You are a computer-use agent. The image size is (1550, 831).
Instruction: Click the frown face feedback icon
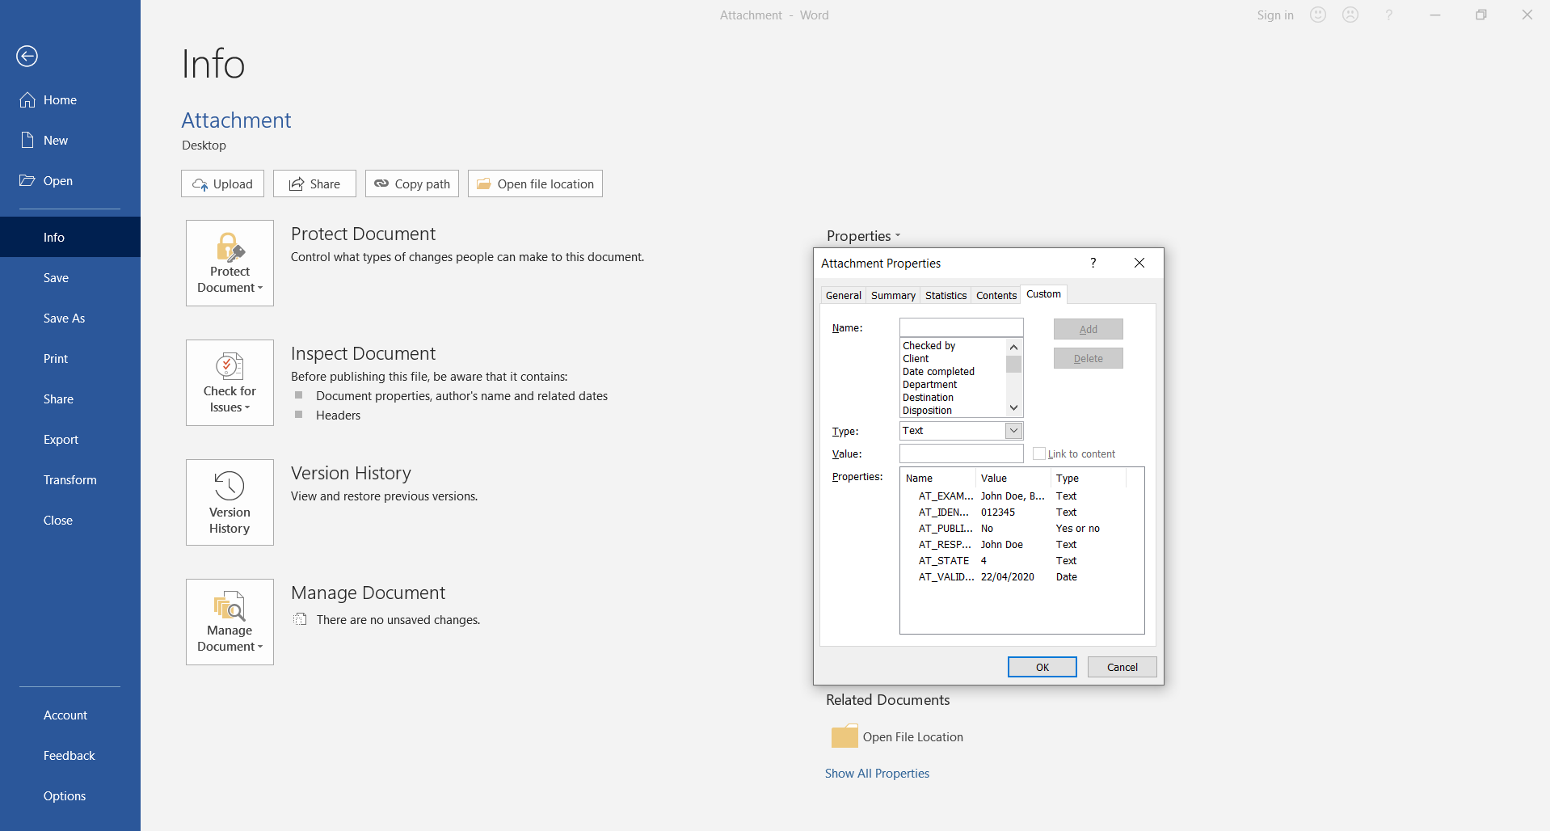1350,15
